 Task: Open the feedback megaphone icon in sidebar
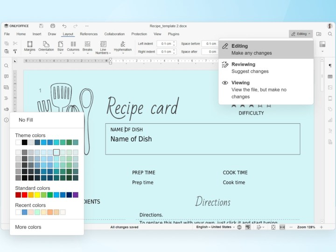tap(7, 109)
